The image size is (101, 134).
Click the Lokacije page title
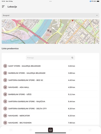[x=12, y=7]
